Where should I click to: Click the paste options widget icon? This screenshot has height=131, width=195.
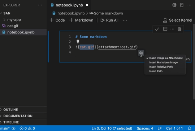141,53
